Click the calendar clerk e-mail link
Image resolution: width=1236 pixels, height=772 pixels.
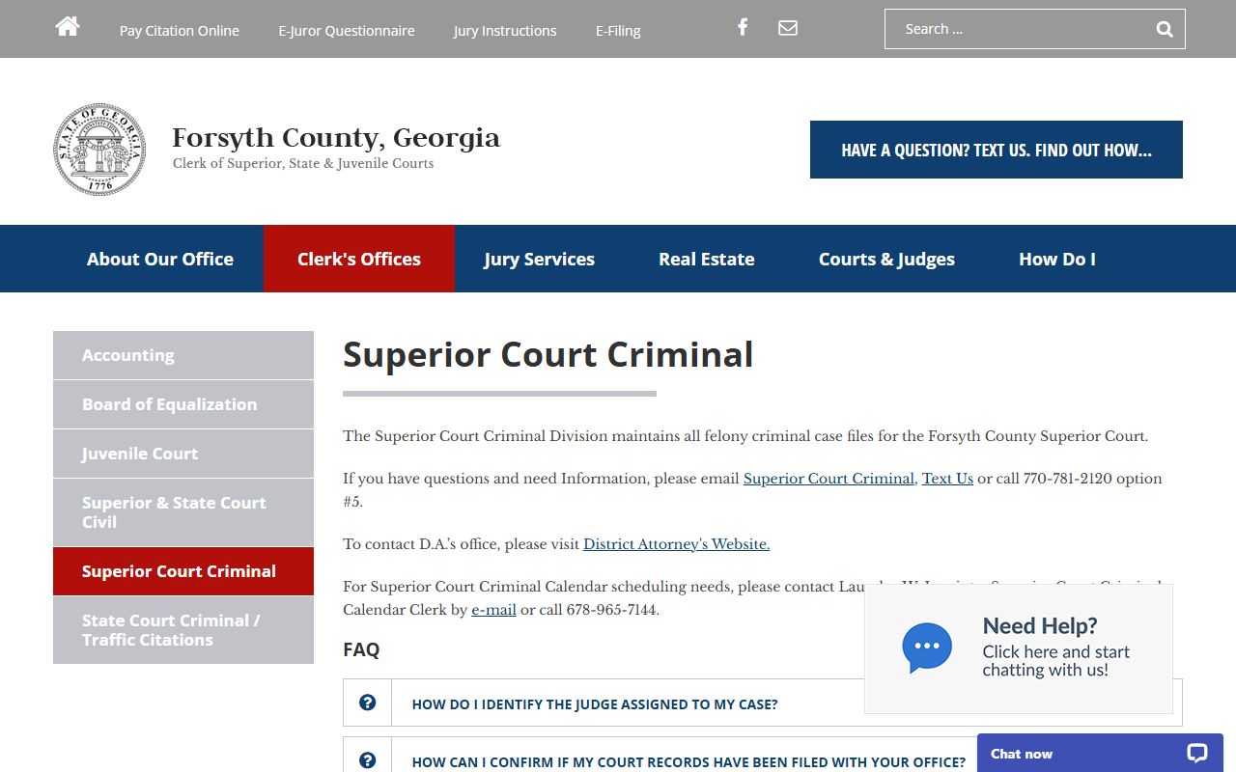click(x=493, y=610)
